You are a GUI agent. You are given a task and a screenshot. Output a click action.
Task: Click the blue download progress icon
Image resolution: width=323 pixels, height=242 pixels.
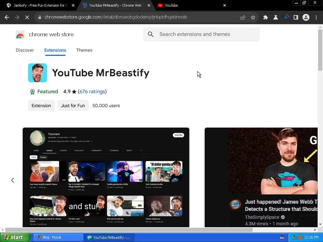[286, 17]
